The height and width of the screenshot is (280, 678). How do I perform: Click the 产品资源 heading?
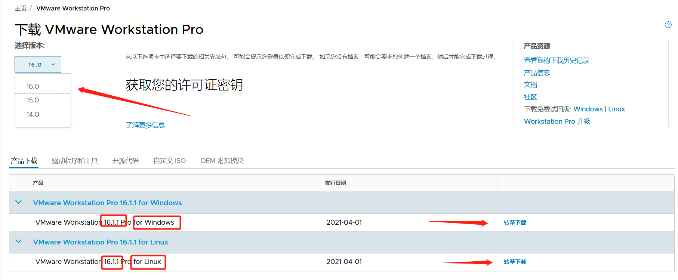pyautogui.click(x=537, y=46)
